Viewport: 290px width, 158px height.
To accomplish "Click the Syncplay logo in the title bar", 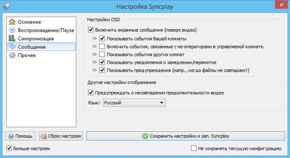I will [x=7, y=7].
